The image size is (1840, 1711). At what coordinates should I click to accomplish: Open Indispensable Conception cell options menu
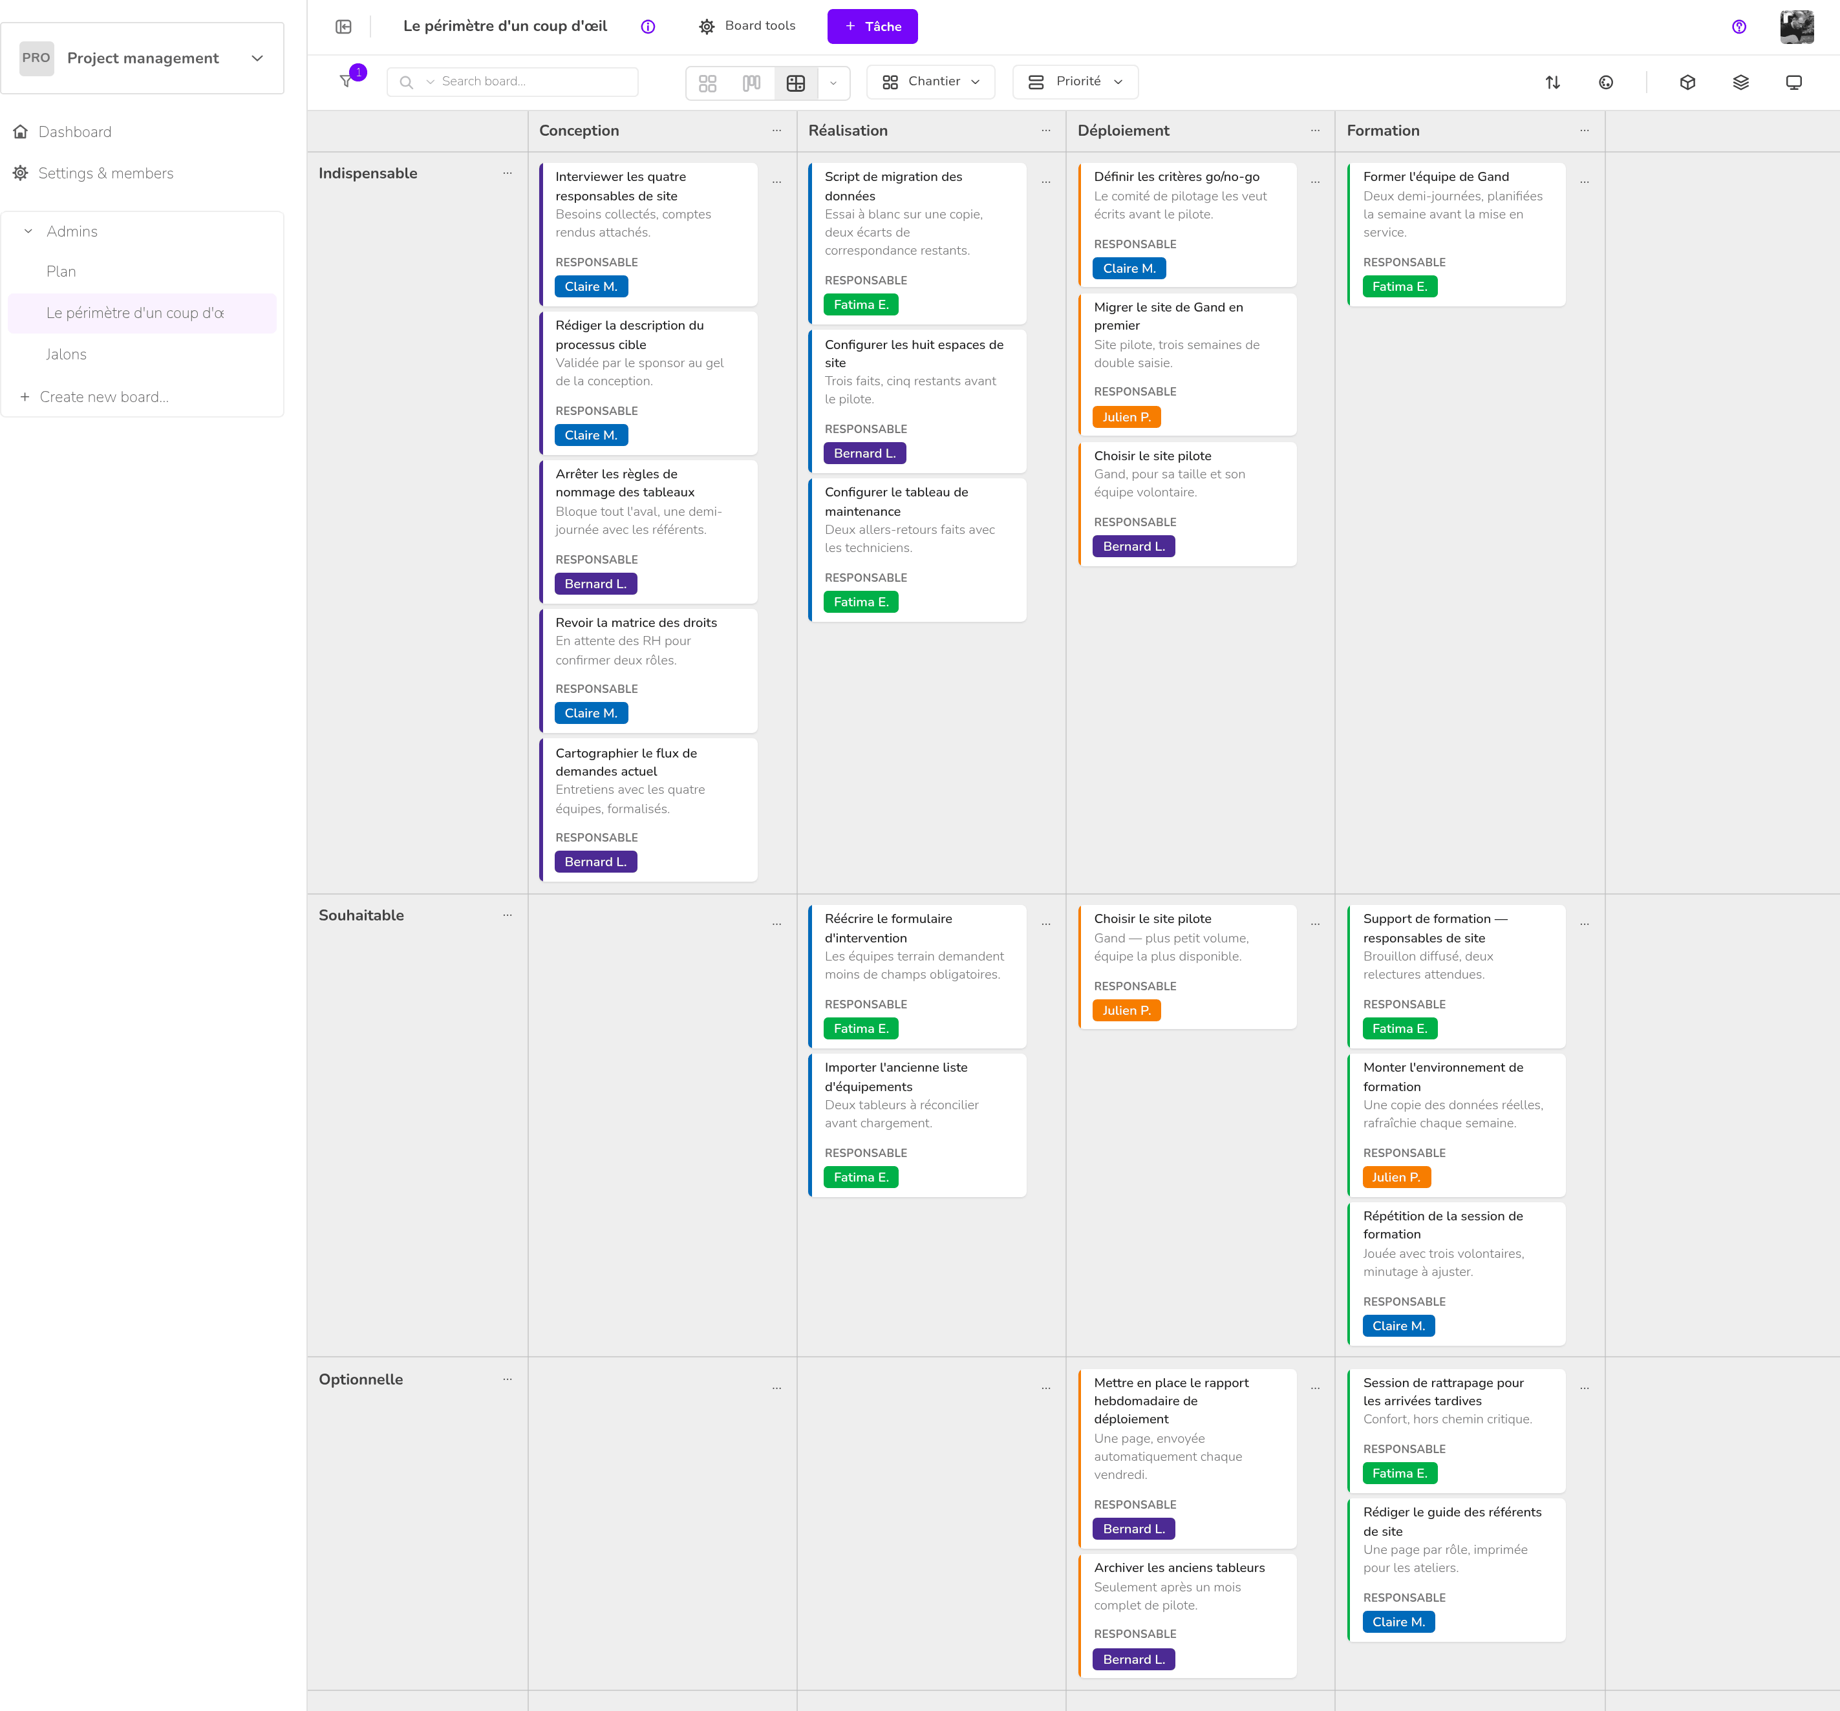[776, 182]
